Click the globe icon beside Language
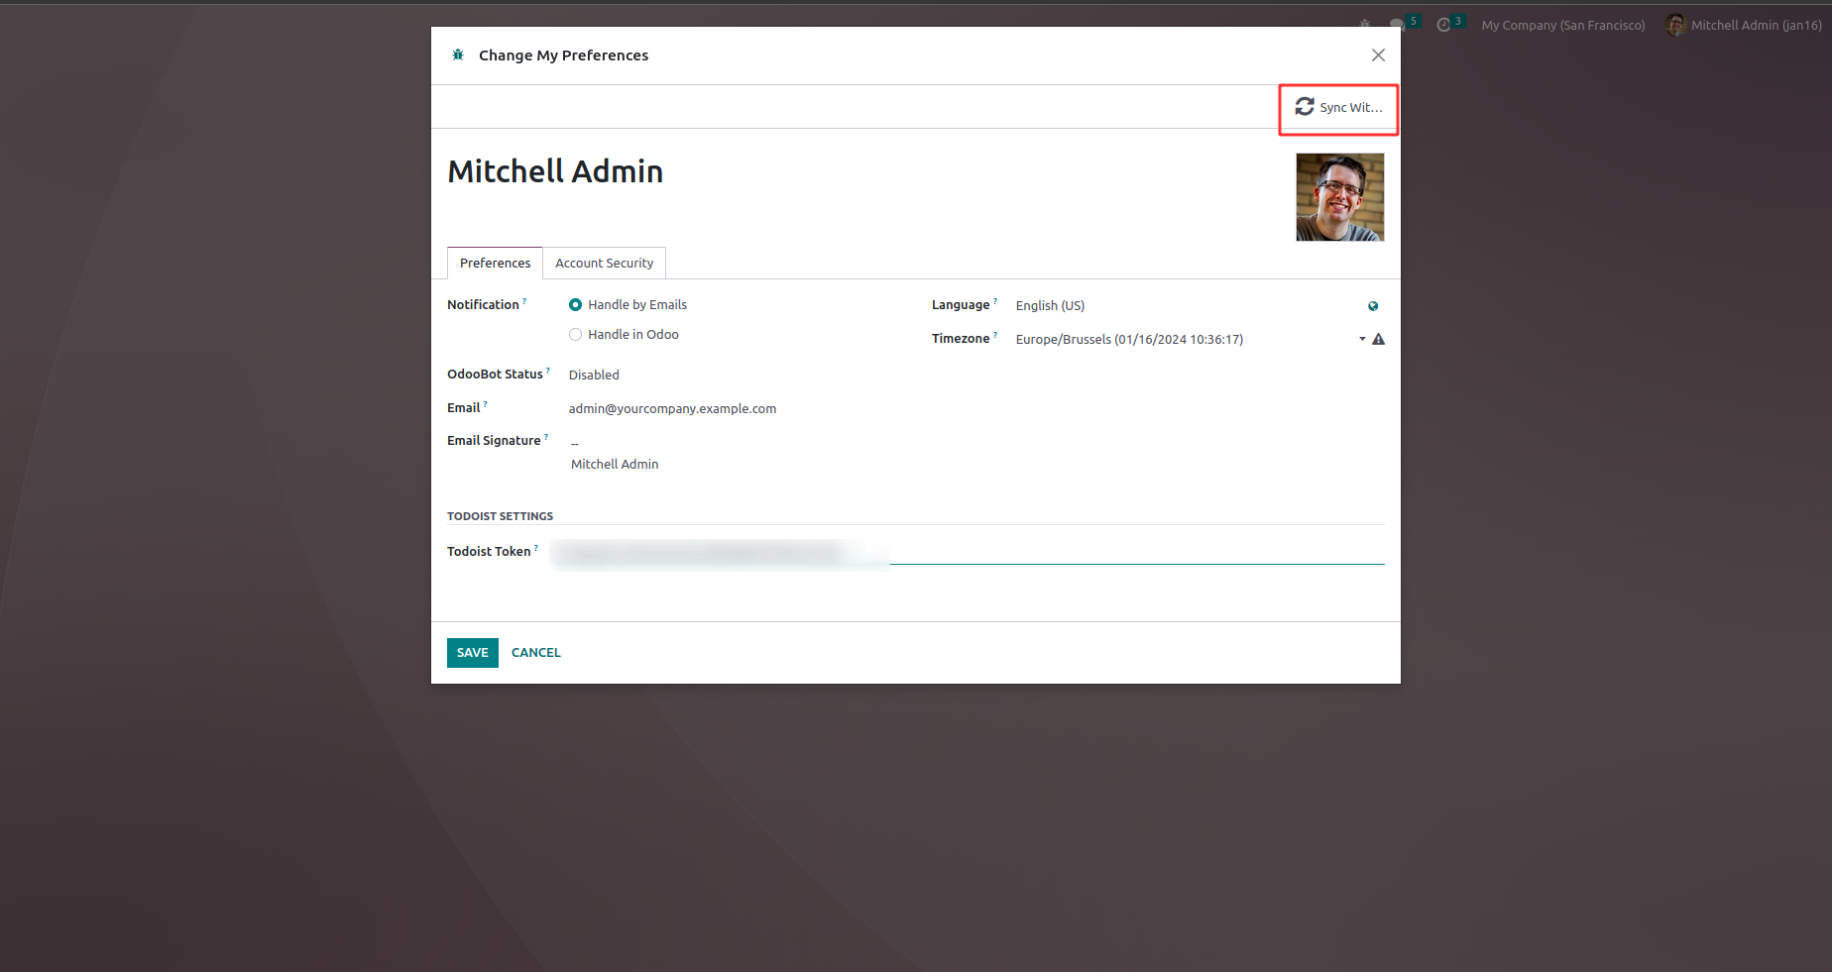1832x972 pixels. pyautogui.click(x=1373, y=306)
